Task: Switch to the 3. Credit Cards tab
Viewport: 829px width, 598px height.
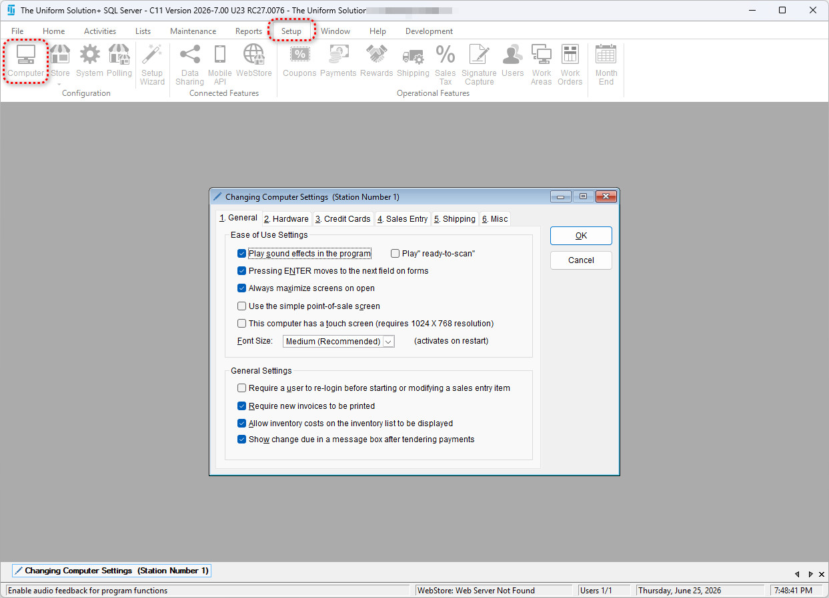Action: coord(343,219)
